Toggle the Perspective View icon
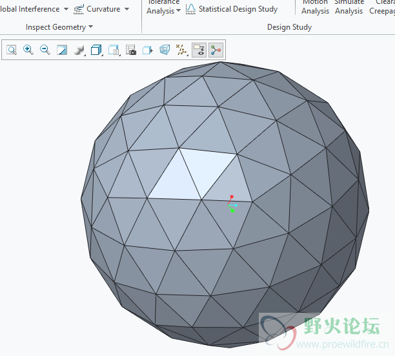This screenshot has height=356, width=395. tap(165, 50)
